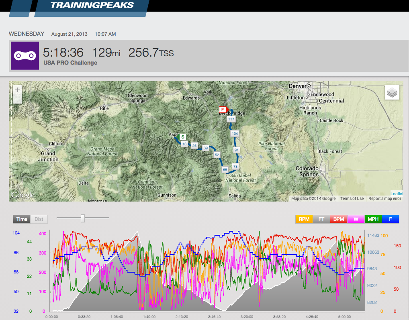Toggle the W power series

(356, 219)
